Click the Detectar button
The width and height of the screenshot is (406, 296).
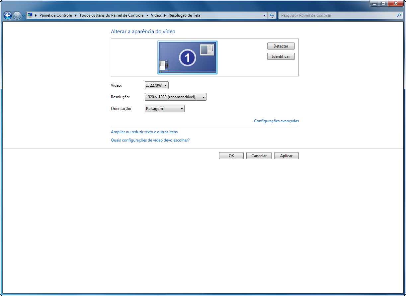pyautogui.click(x=281, y=46)
